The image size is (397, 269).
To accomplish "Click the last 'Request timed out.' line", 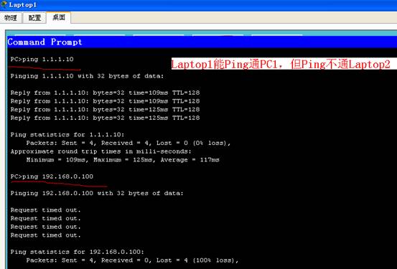I will [x=45, y=235].
